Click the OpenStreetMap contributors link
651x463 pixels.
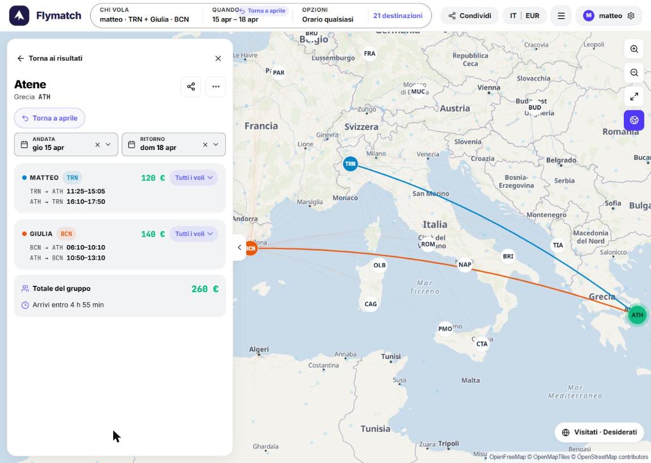[x=613, y=457]
